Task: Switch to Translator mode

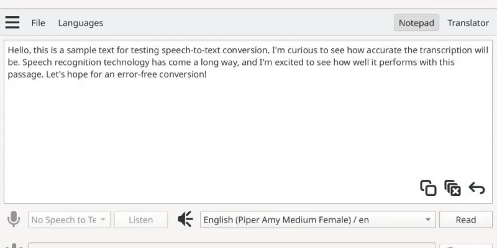Action: (468, 23)
